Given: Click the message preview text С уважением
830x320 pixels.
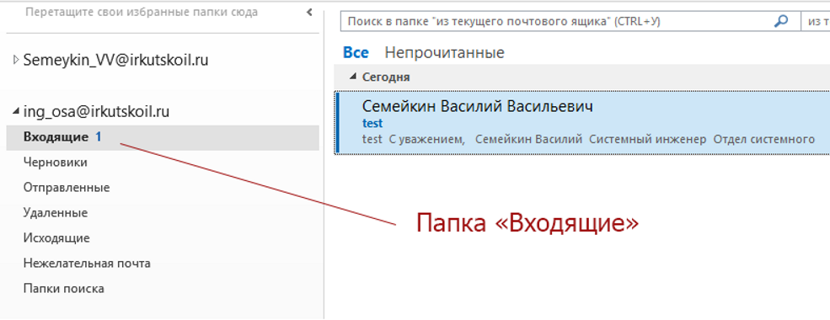Looking at the screenshot, I should 426,139.
